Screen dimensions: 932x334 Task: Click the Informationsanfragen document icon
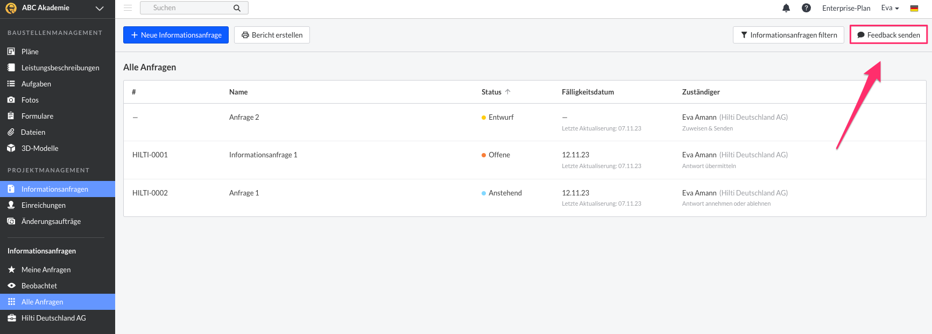tap(11, 189)
